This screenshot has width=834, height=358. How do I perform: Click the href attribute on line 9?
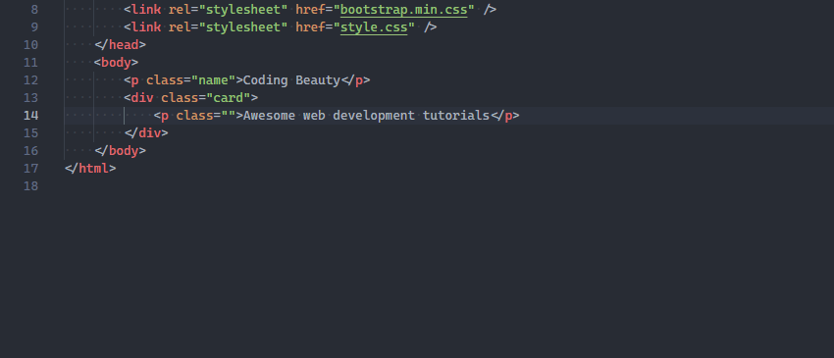click(310, 27)
